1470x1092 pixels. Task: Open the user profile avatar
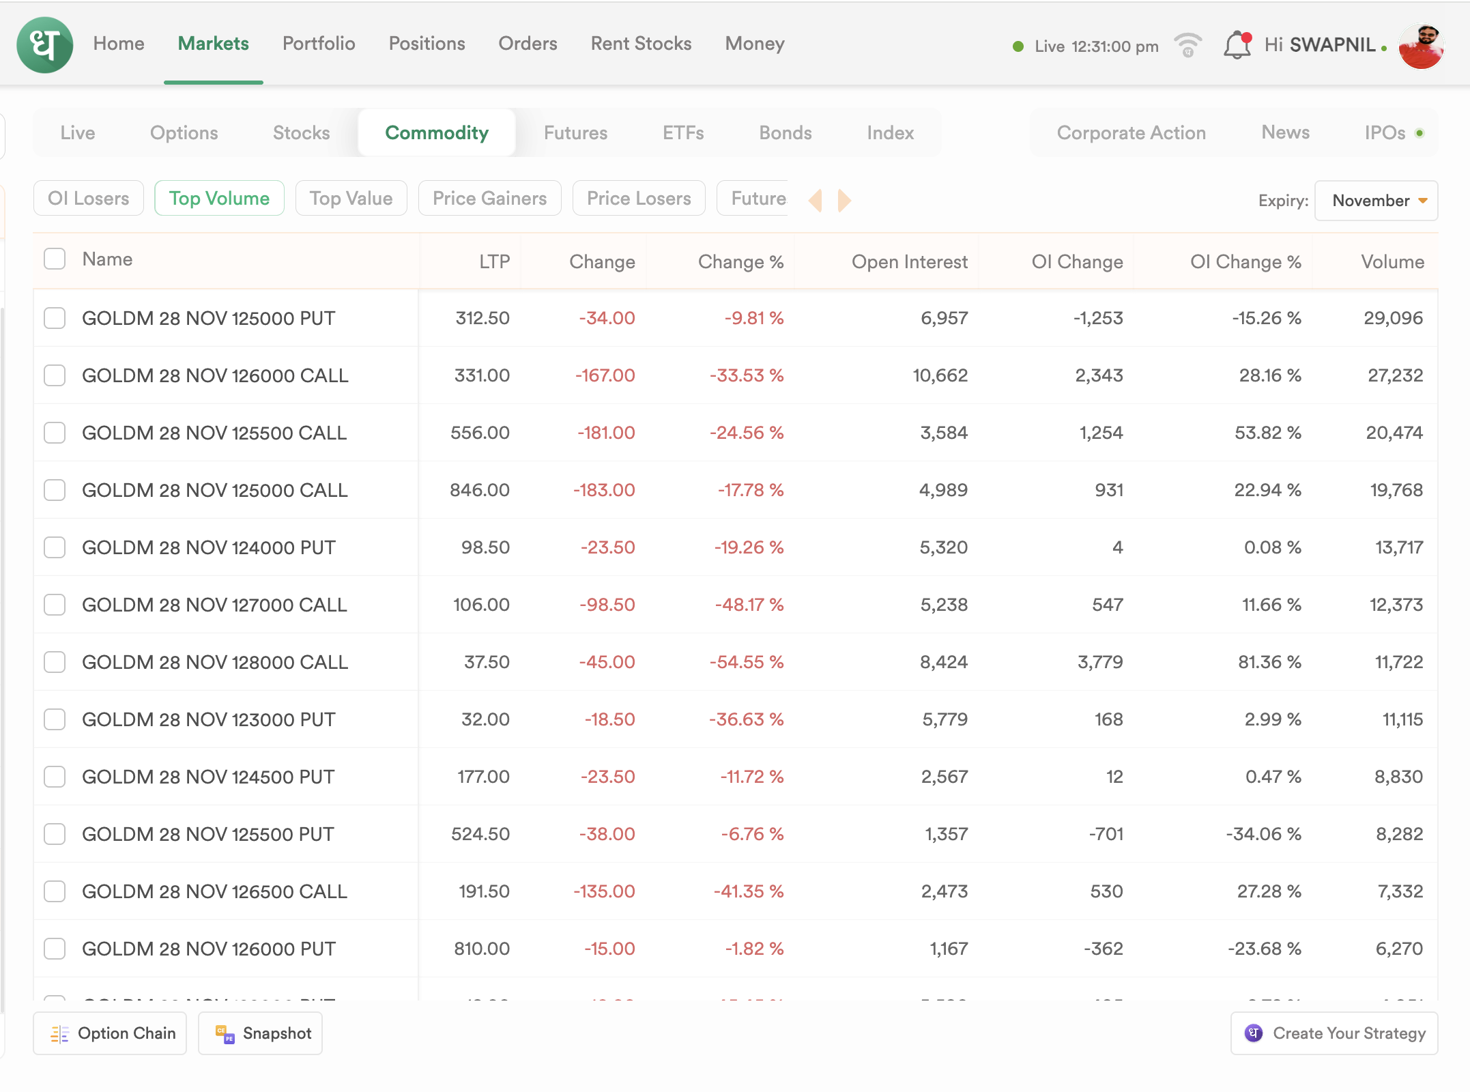[x=1421, y=46]
